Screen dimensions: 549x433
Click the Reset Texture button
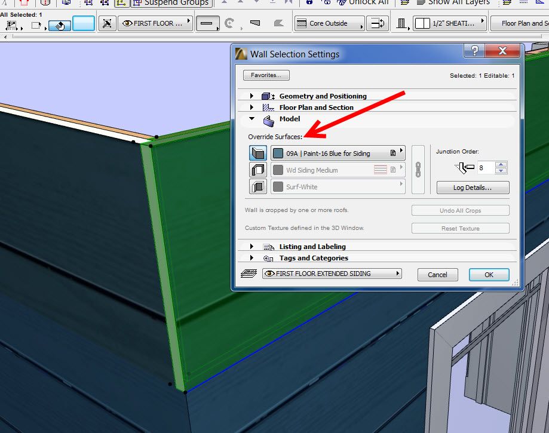click(461, 228)
